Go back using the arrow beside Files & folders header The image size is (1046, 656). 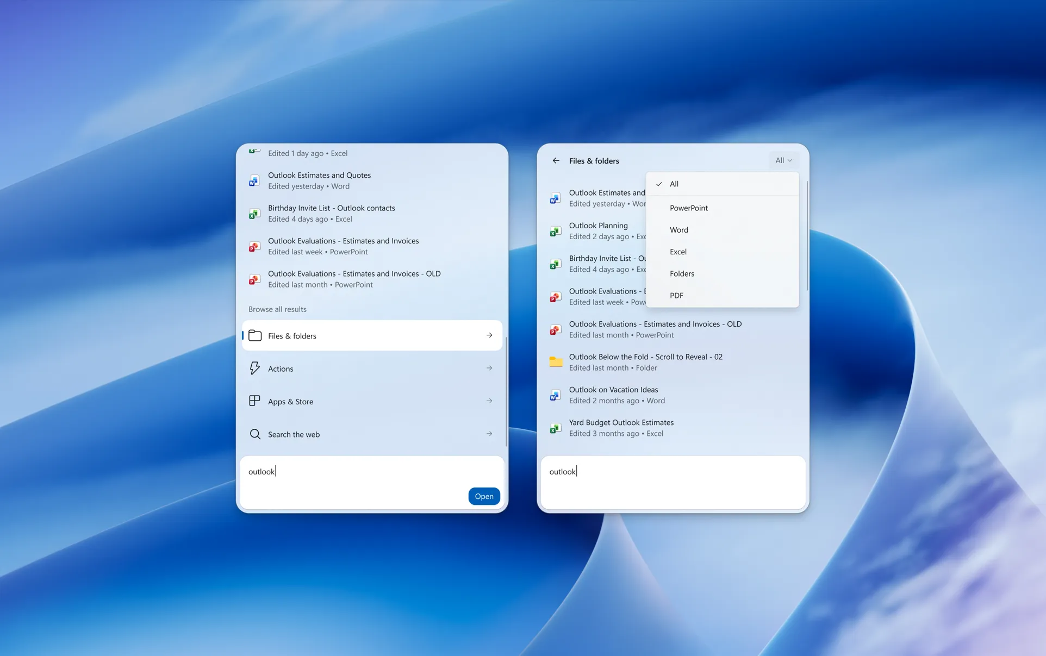[x=556, y=160]
